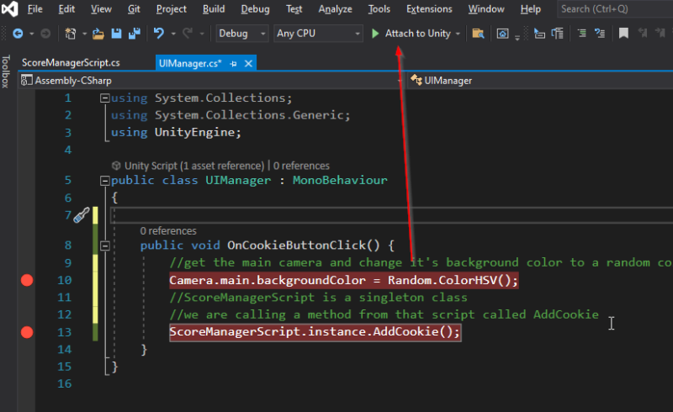Remove the breakpoint on line 13
The width and height of the screenshot is (673, 412).
(x=27, y=332)
